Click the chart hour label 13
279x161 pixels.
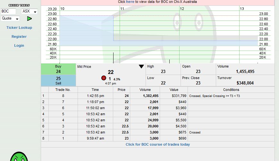pyautogui.click(x=242, y=9)
